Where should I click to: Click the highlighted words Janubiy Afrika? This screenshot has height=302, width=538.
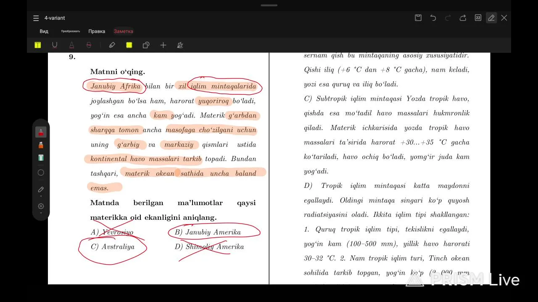point(116,86)
